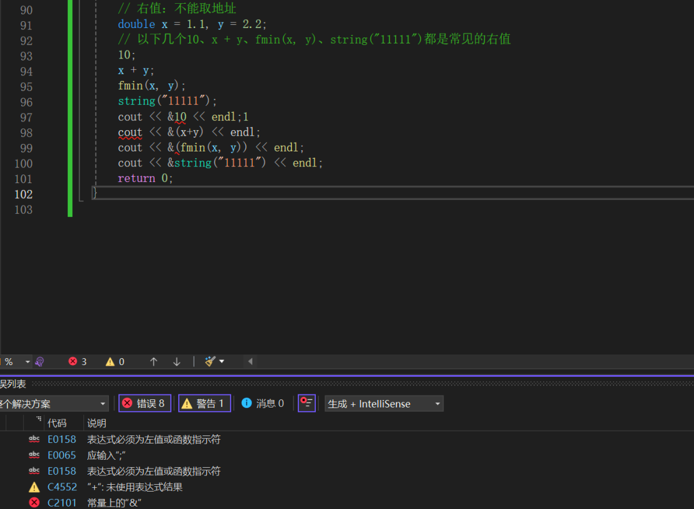This screenshot has height=509, width=694.
Task: Toggle the 错误 8 errors filter
Action: [145, 403]
